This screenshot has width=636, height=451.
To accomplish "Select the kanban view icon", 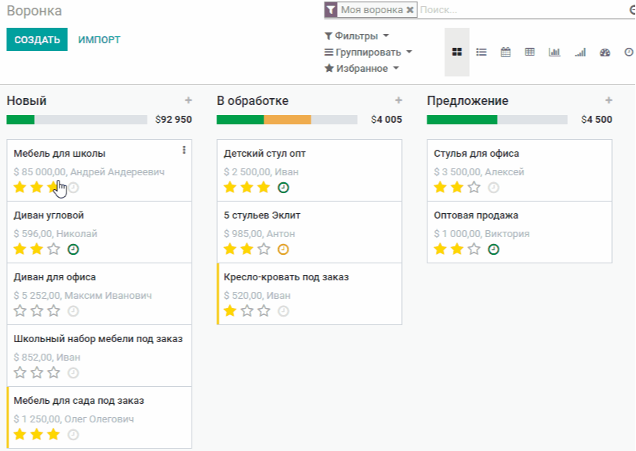I will pos(457,53).
